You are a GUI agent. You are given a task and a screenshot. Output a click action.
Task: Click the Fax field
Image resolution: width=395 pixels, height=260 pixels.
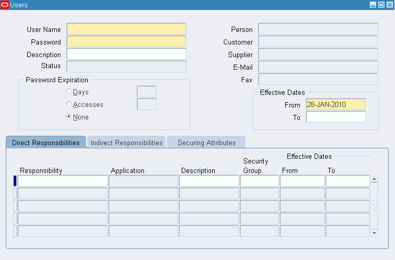click(x=318, y=79)
